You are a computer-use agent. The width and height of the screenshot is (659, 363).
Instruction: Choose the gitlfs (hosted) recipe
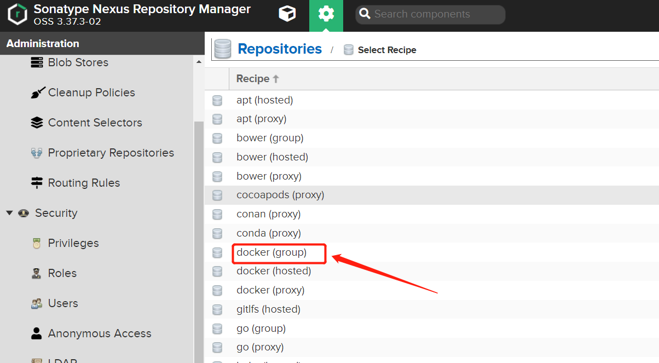coord(269,309)
